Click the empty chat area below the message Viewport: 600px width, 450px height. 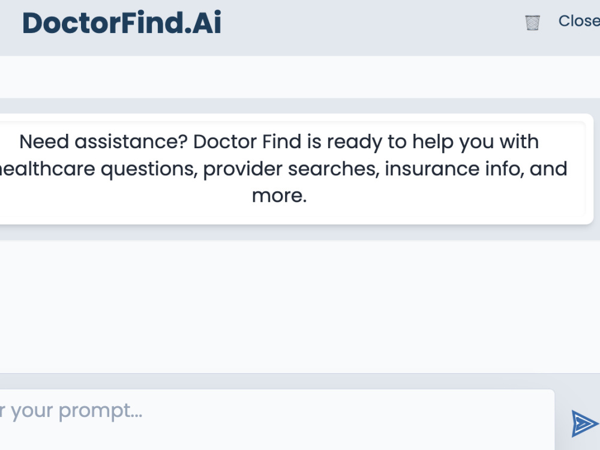tap(300, 306)
